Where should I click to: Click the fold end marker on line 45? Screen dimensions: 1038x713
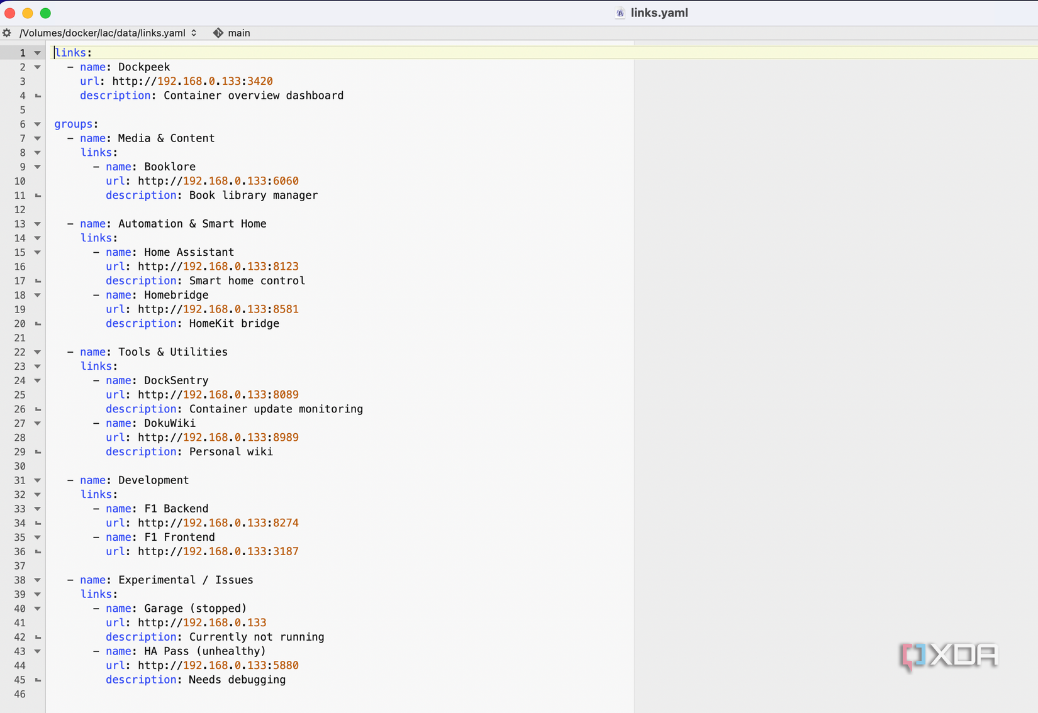(38, 680)
